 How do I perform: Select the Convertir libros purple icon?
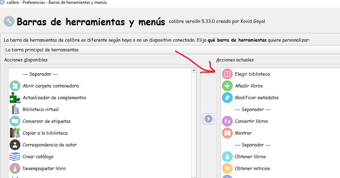point(227,121)
